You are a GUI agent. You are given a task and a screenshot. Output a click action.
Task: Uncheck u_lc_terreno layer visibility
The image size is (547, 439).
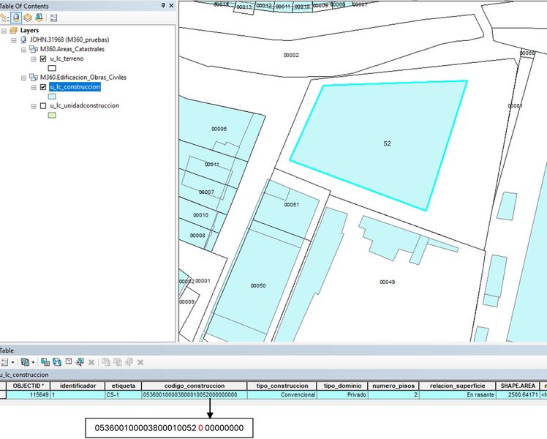point(43,59)
